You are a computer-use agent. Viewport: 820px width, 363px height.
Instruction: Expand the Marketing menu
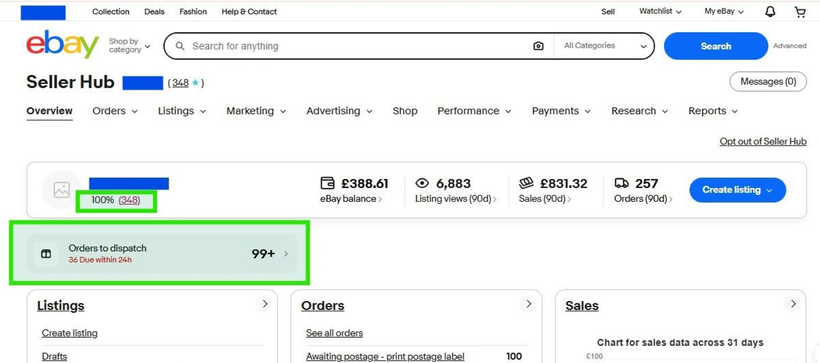point(256,111)
